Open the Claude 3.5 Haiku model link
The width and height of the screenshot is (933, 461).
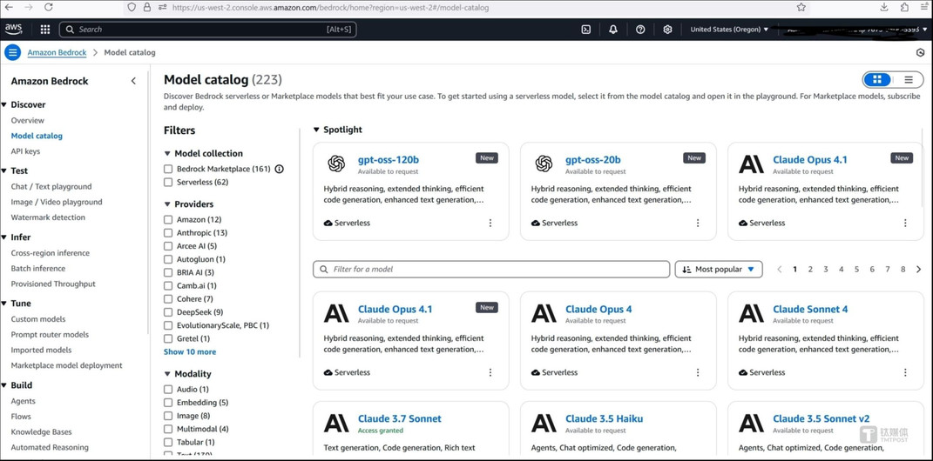pyautogui.click(x=604, y=419)
